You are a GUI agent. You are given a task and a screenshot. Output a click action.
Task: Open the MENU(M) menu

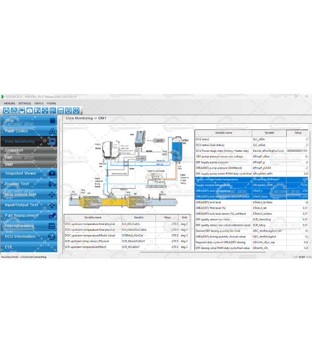pos(9,103)
